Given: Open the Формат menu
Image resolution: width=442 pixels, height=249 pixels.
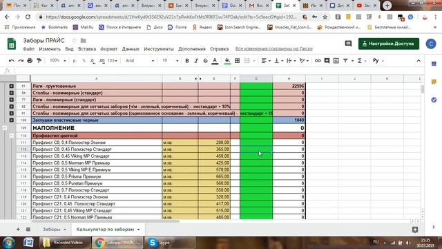Looking at the screenshot, I should tap(109, 49).
